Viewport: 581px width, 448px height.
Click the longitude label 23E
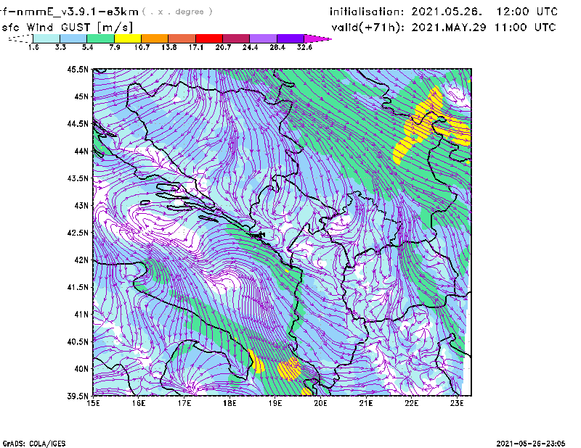(x=457, y=403)
